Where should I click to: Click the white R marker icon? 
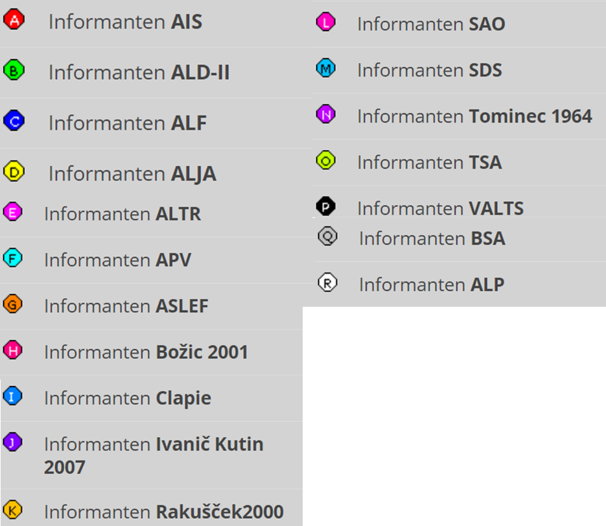click(328, 283)
